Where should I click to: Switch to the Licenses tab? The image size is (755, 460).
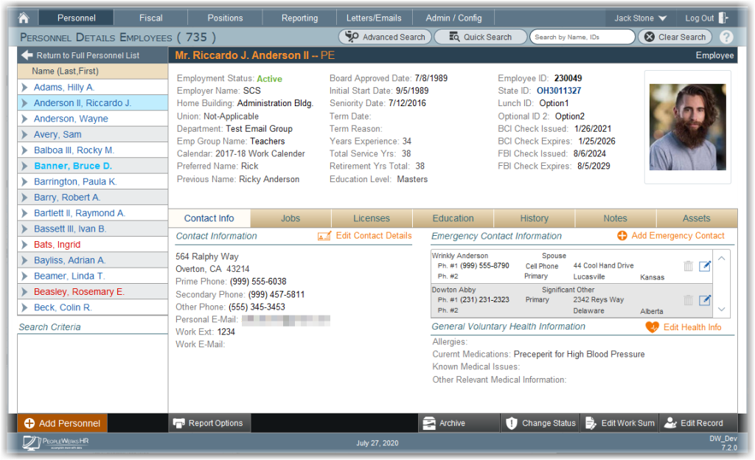[372, 218]
